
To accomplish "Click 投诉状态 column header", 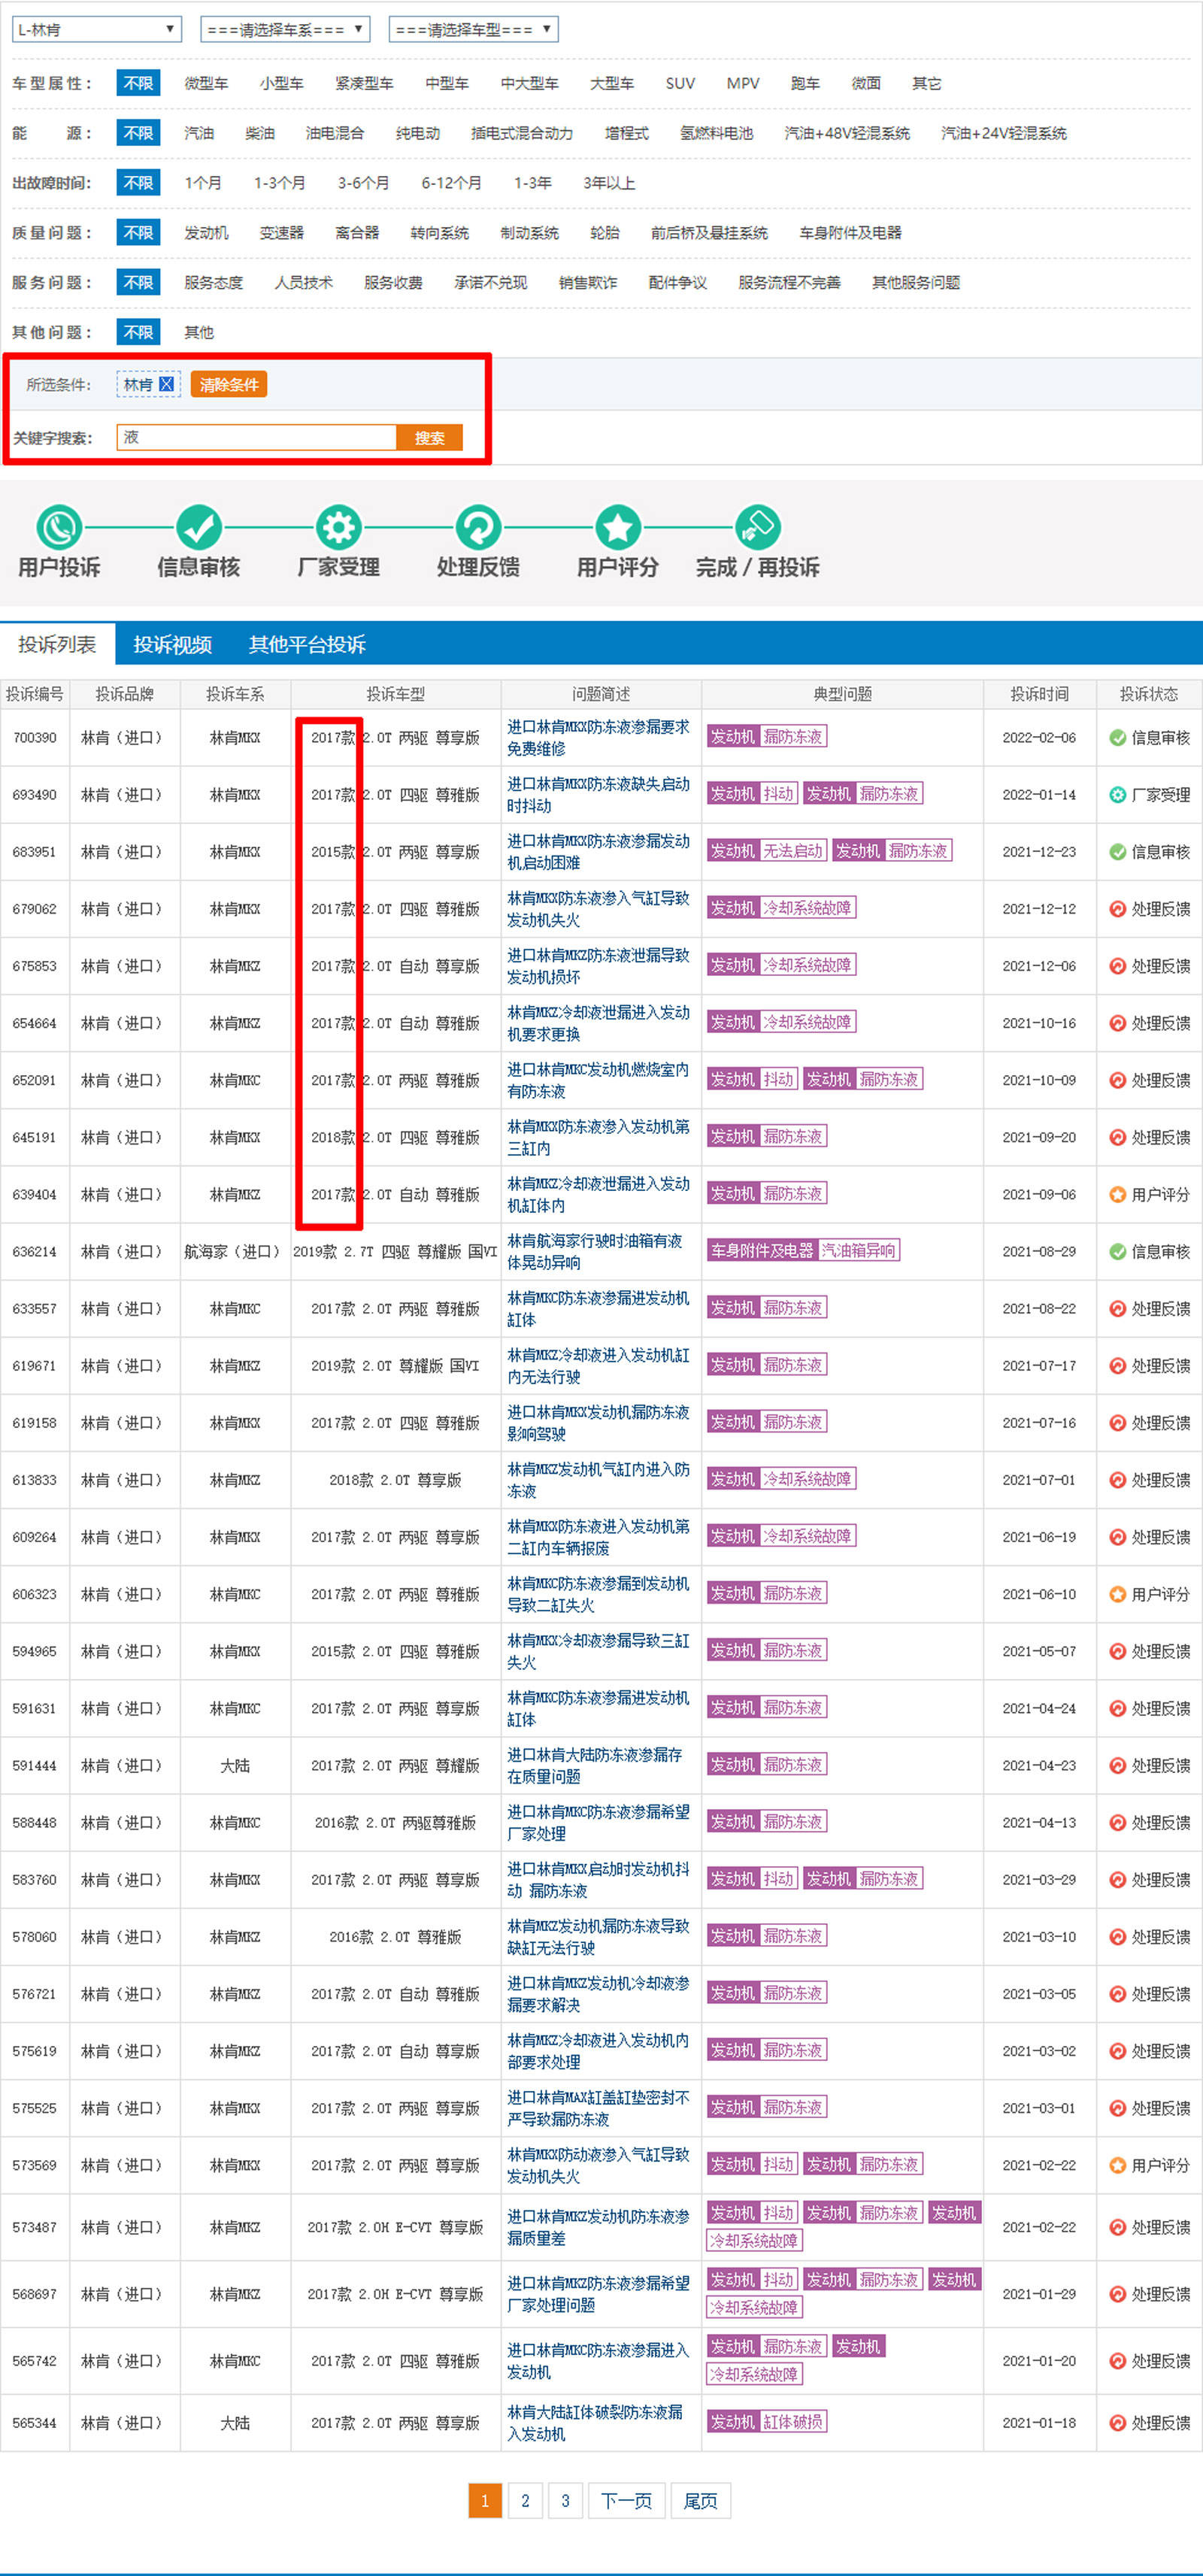I will 1149,693.
